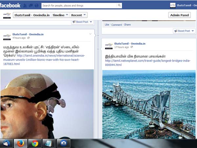This screenshot has height=148, width=197.
Task: Click public globe icon on 17 hours ago post
Action: [x=132, y=47]
